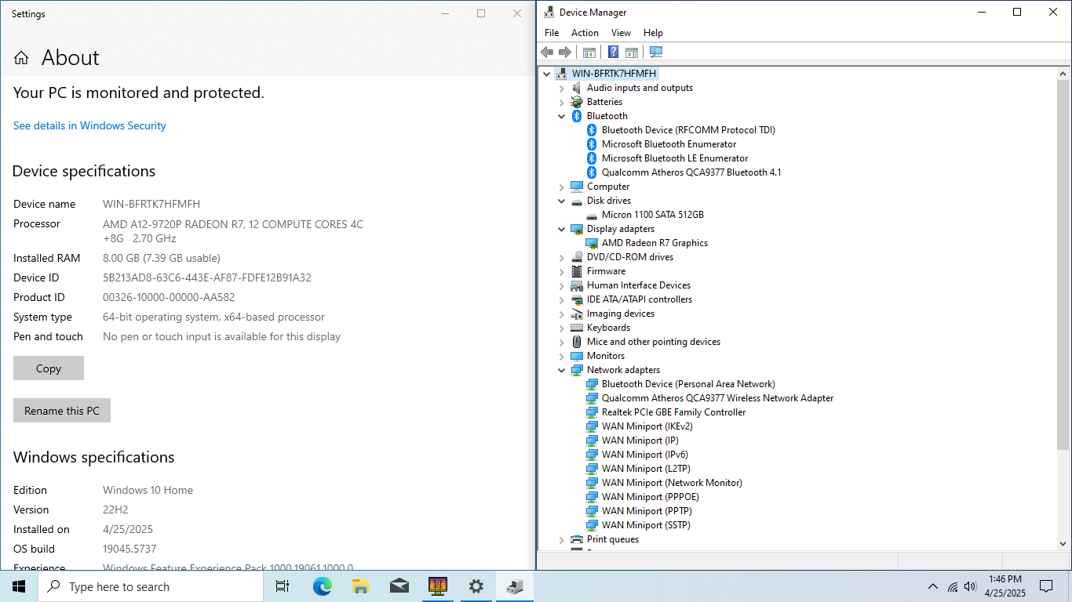This screenshot has height=602, width=1072.
Task: Click the Forward arrow in Device Manager toolbar
Action: [565, 53]
